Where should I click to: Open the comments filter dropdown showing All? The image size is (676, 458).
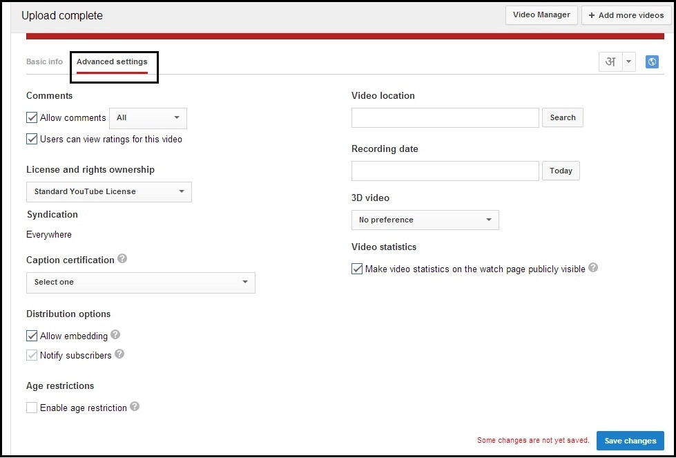point(148,118)
